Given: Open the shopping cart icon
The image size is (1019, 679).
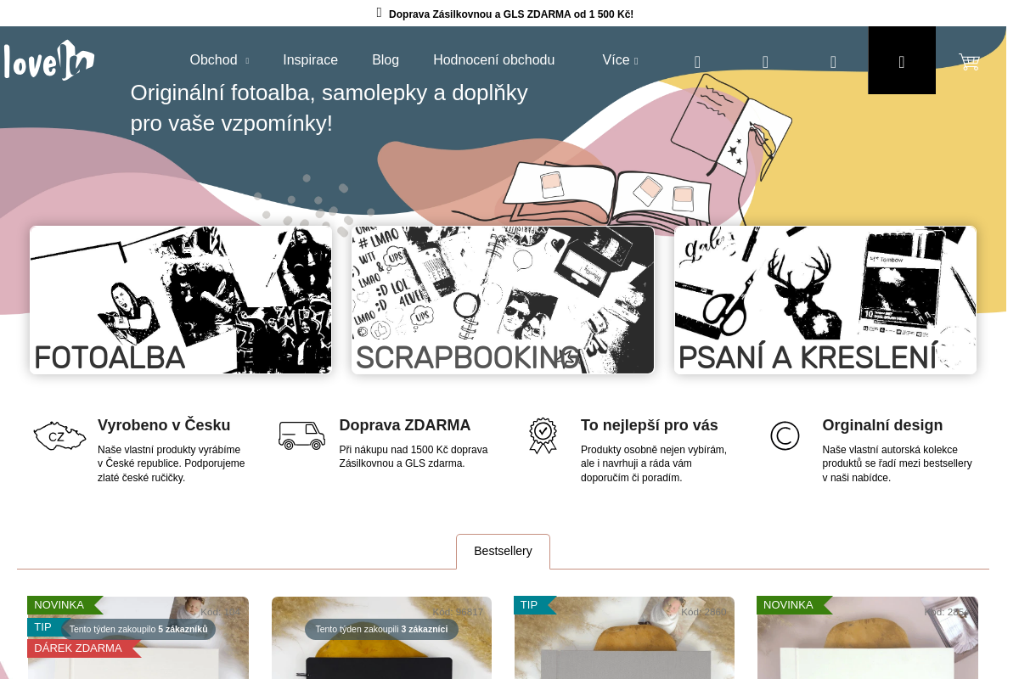Looking at the screenshot, I should point(968,61).
